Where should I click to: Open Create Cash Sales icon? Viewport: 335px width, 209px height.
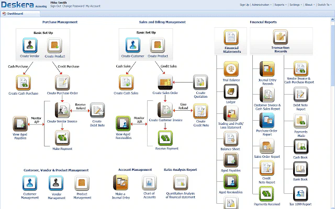tap(126, 83)
